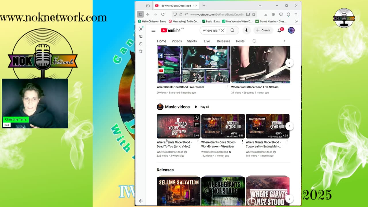Reload the YouTube page
368x207 pixels.
click(x=163, y=14)
